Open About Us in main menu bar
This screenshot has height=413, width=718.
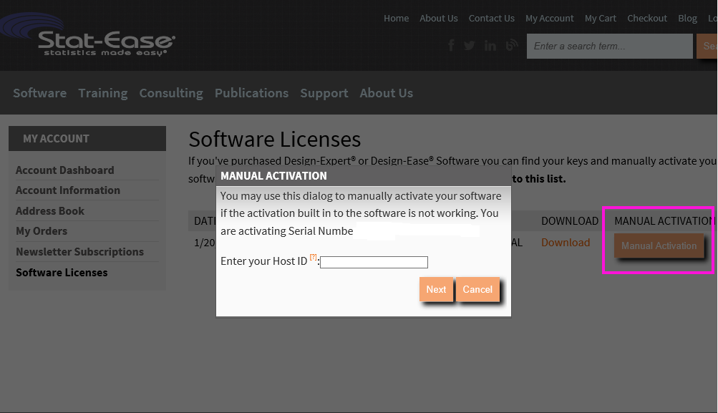387,93
